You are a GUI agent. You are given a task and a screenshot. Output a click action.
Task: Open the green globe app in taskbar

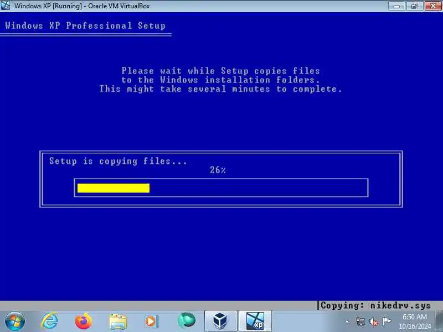point(187,321)
